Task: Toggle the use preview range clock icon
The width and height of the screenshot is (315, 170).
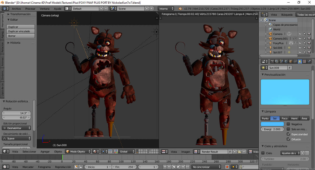Action: tap(76, 167)
